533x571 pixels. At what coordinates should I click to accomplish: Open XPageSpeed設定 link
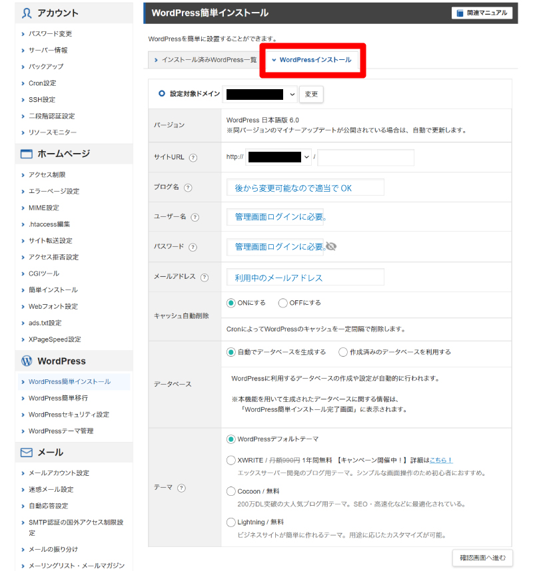click(55, 339)
